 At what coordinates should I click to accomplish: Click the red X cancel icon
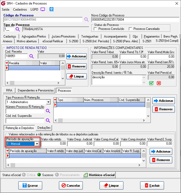(159, 83)
